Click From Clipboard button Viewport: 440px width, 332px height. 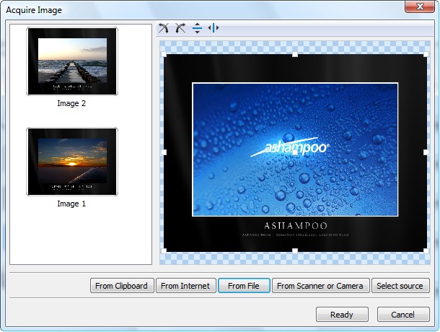(x=122, y=286)
